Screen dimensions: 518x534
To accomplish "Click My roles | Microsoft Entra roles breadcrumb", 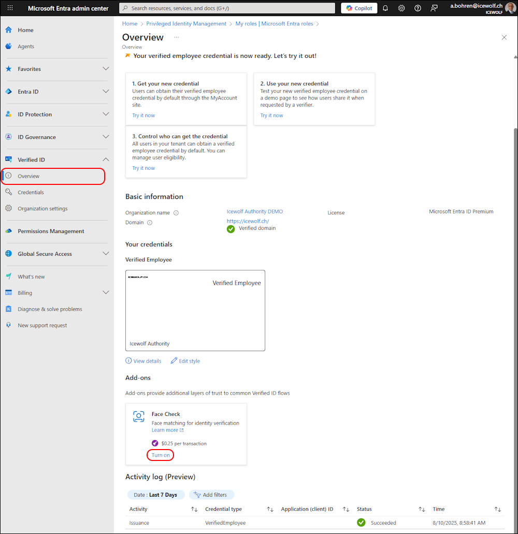I will pyautogui.click(x=274, y=23).
